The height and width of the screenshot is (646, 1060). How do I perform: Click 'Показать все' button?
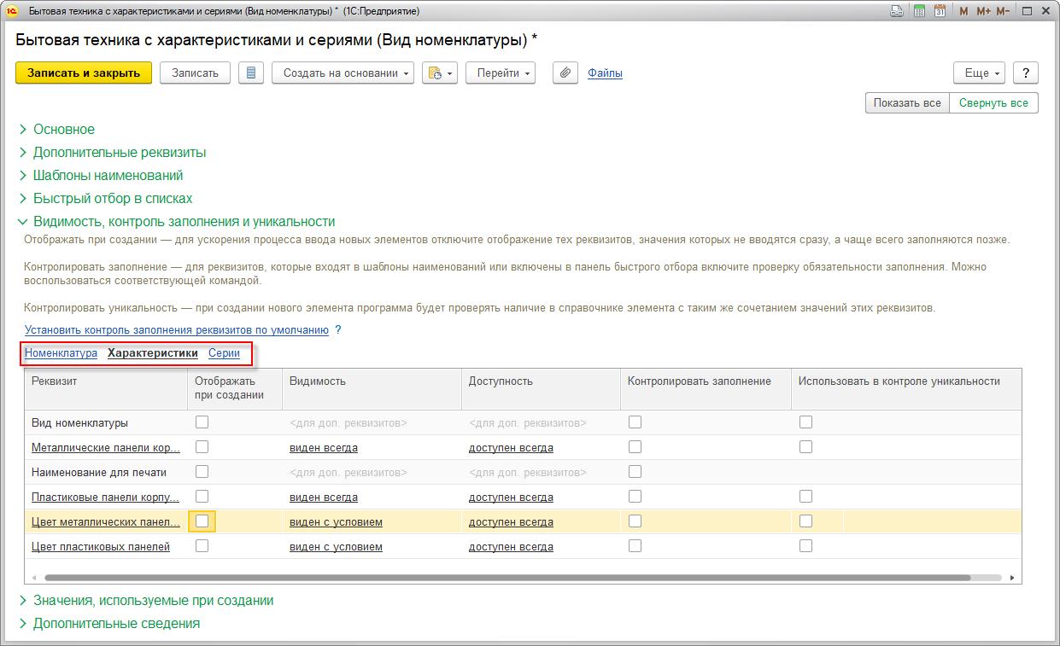coord(907,103)
